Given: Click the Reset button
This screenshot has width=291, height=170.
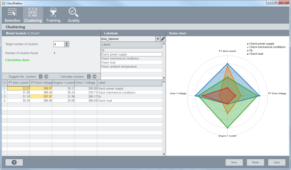Looking at the screenshot, I should 255,162.
